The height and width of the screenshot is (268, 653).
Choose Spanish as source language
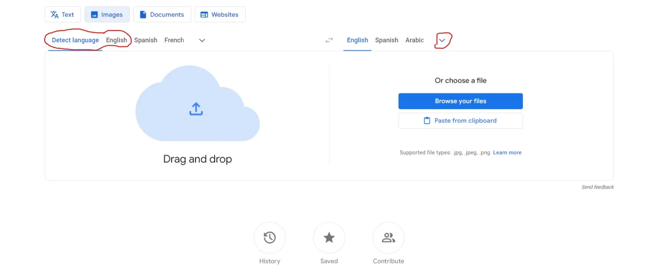pos(146,40)
